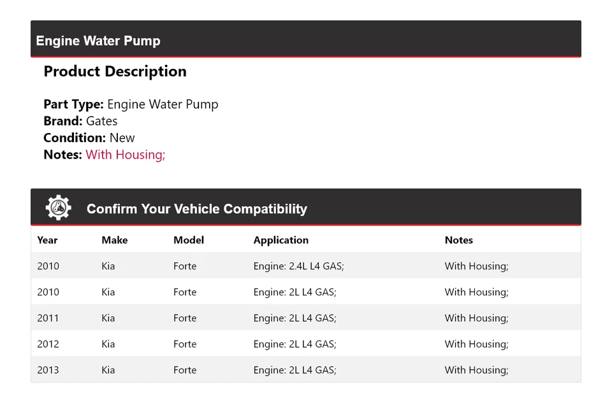The height and width of the screenshot is (403, 612).
Task: Click the 2011 year cell
Action: pos(48,318)
